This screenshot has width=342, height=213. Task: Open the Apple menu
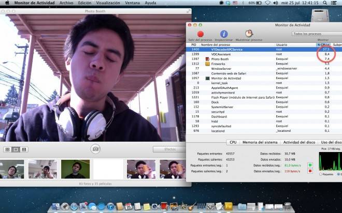(7, 3)
